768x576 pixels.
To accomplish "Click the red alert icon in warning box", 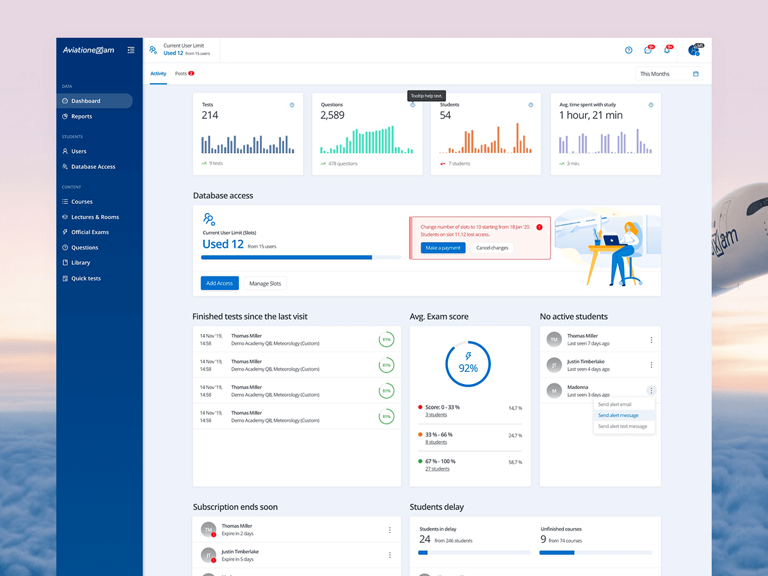I will coord(540,227).
